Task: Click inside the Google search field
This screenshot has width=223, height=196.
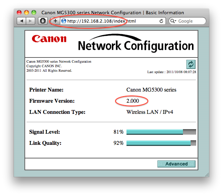Action: pyautogui.click(x=190, y=21)
